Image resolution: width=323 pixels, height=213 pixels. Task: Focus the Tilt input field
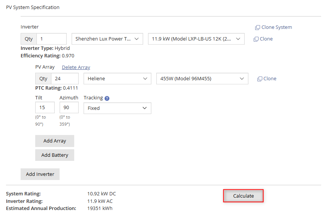point(45,108)
